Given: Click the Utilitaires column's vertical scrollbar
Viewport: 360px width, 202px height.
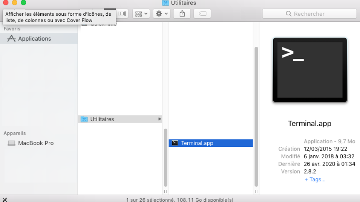Looking at the screenshot, I should pyautogui.click(x=256, y=117).
